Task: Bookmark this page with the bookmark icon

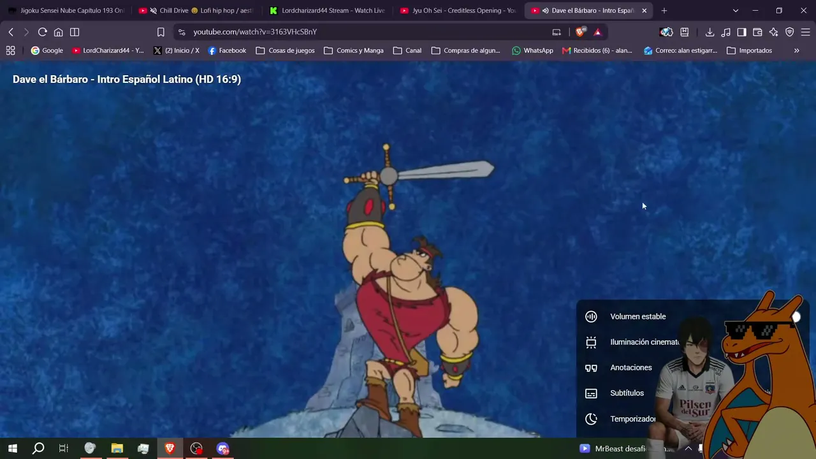Action: 161,32
